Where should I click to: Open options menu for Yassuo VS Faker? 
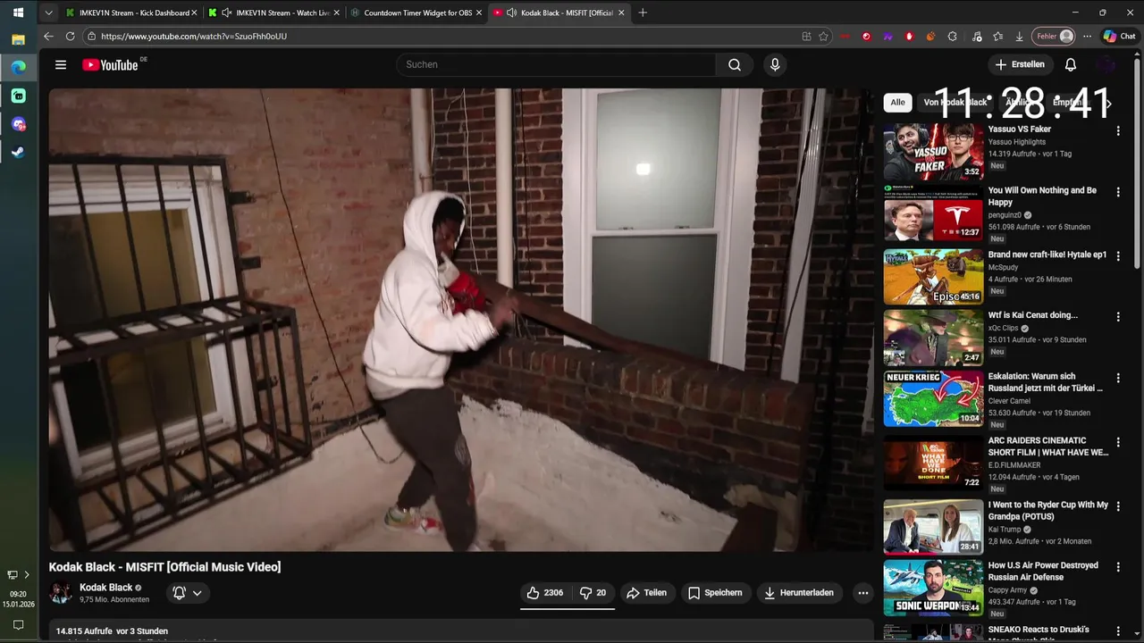(x=1118, y=130)
